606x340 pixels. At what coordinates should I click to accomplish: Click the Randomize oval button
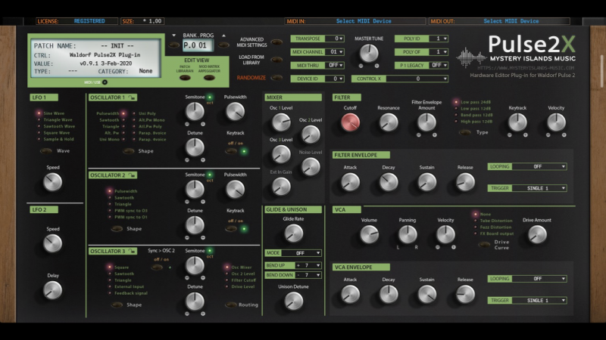[276, 78]
